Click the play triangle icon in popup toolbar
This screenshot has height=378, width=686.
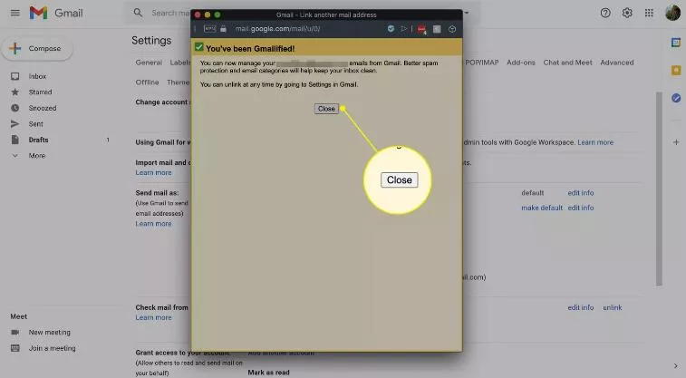[404, 29]
